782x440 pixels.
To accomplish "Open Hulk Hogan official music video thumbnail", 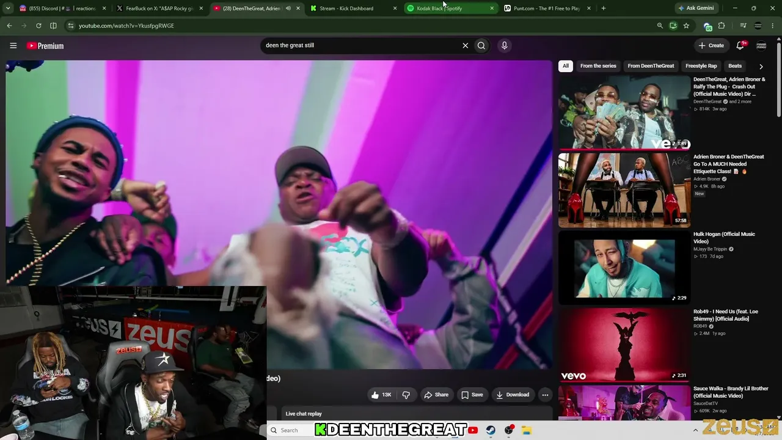I will (624, 268).
